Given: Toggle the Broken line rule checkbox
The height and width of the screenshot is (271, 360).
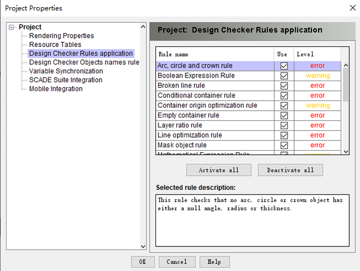Looking at the screenshot, I should pyautogui.click(x=284, y=86).
